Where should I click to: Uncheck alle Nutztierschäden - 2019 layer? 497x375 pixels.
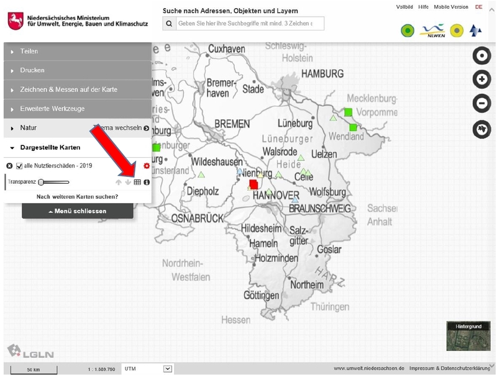19,166
